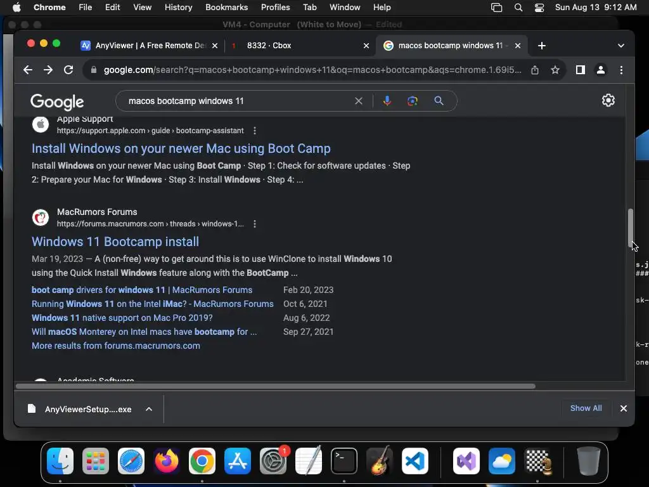649x487 pixels.
Task: Open options for MacRumors Forums result
Action: coord(255,224)
